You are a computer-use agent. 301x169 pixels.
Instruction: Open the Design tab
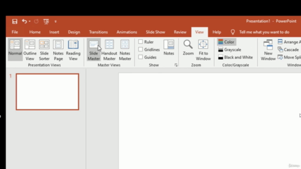tap(74, 32)
